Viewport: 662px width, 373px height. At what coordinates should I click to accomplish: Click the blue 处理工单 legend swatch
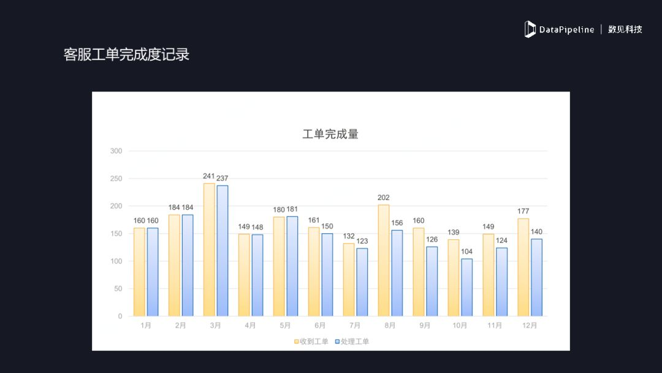pyautogui.click(x=337, y=342)
